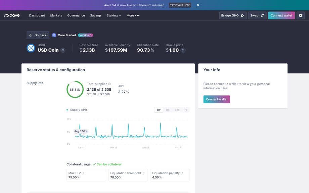Open the Swap panel
Screen dimensions: 309x193
tap(257, 15)
